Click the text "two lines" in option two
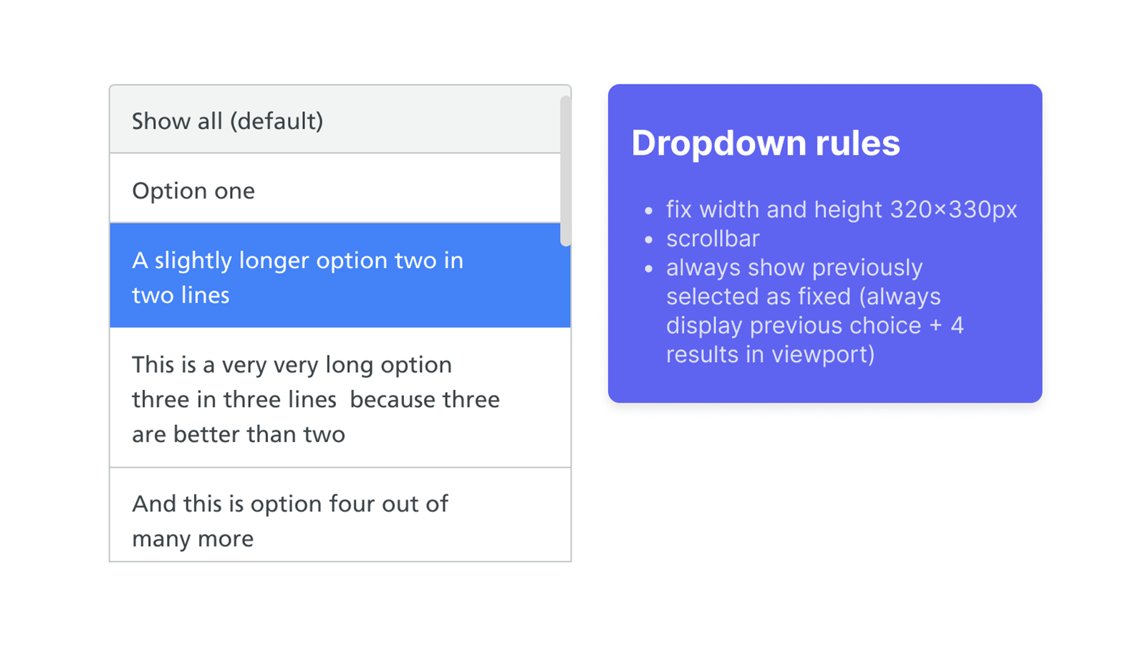Viewport: 1146px width, 645px height. (x=180, y=295)
